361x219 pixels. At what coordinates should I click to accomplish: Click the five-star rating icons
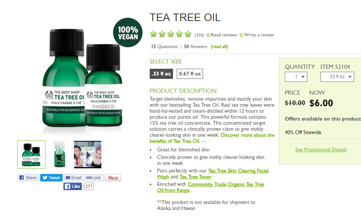[x=171, y=34]
